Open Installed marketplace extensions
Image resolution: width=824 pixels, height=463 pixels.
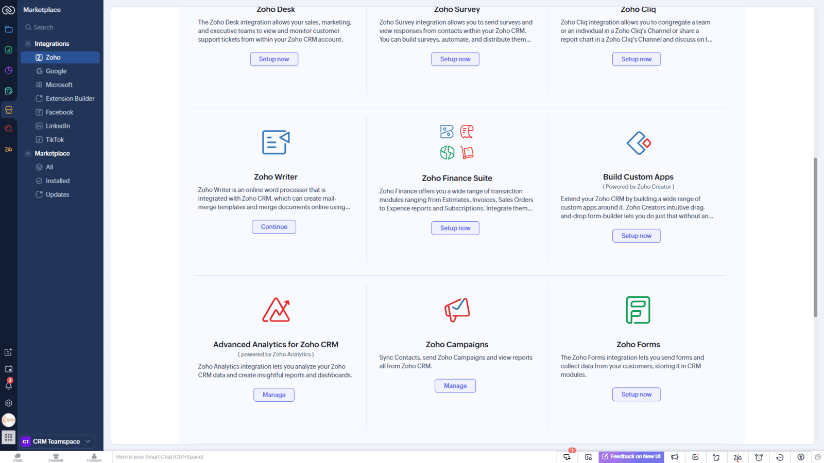pyautogui.click(x=57, y=181)
